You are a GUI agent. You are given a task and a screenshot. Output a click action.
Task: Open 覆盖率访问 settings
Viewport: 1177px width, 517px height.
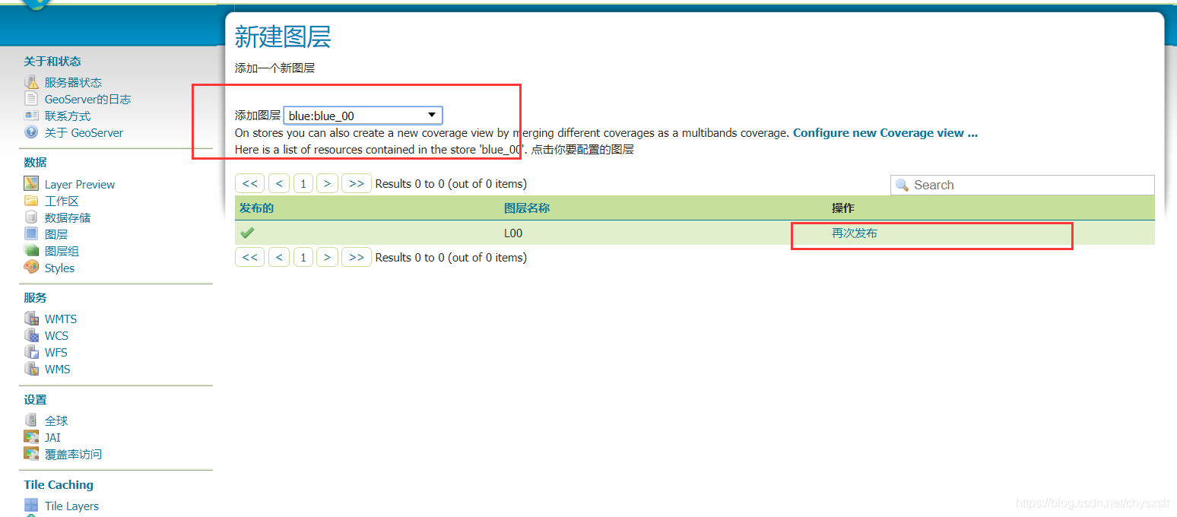pyautogui.click(x=73, y=454)
